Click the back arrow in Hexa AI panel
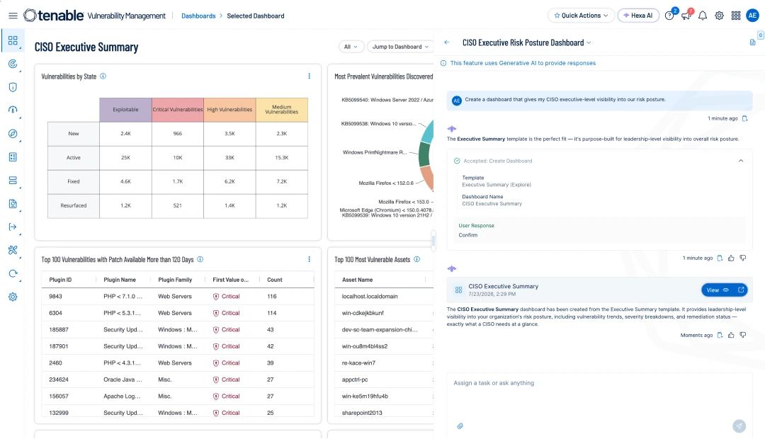The width and height of the screenshot is (765, 439). pos(447,42)
